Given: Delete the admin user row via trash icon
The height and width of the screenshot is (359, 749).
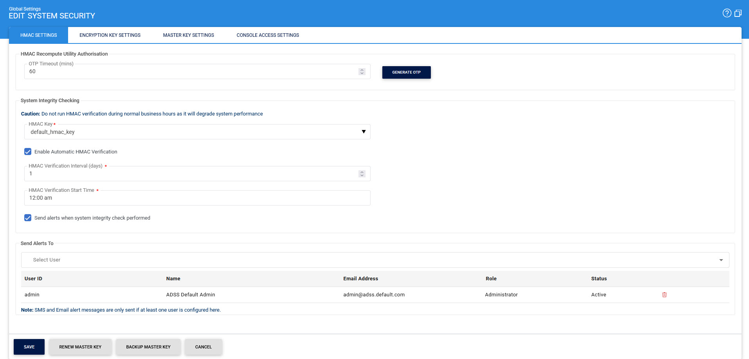Looking at the screenshot, I should point(664,295).
